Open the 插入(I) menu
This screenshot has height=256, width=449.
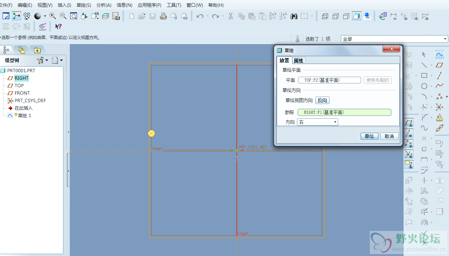[65, 5]
